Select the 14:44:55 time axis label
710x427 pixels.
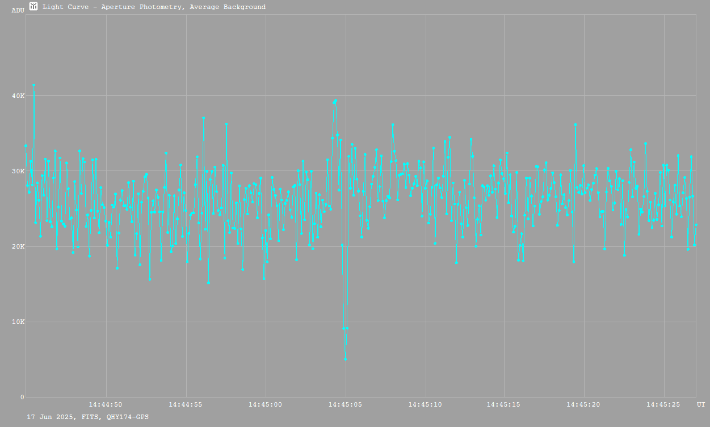(186, 405)
